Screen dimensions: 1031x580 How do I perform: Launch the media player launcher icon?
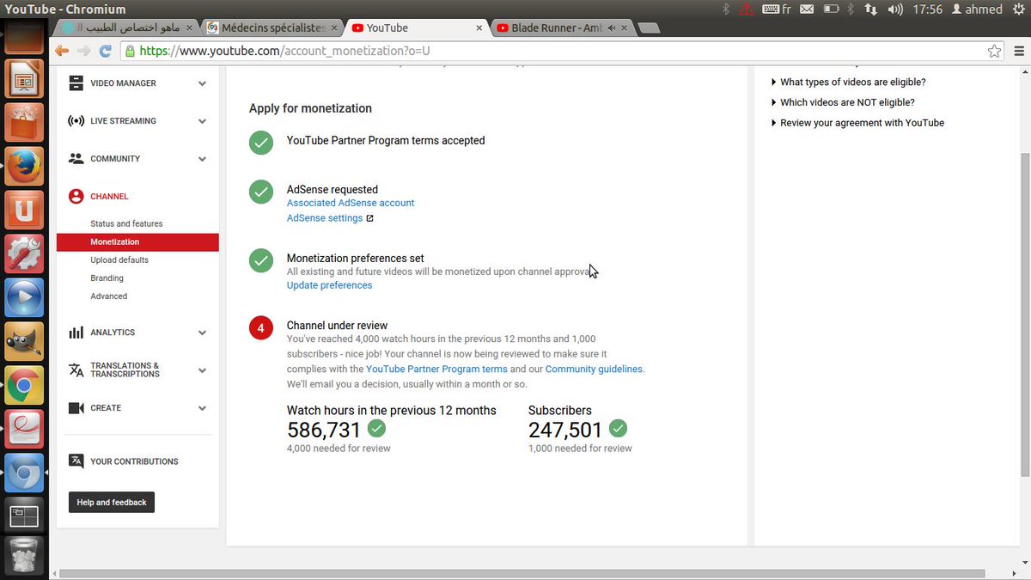coord(24,297)
